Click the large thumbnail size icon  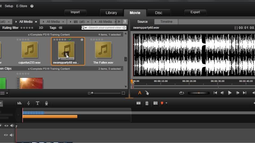click(123, 93)
